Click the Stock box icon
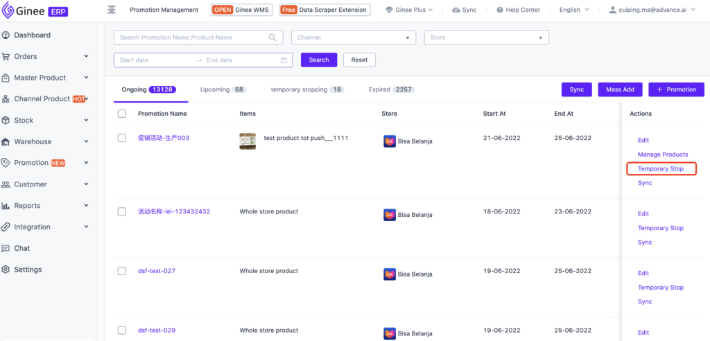Viewport: 710px width, 341px height. (6, 121)
